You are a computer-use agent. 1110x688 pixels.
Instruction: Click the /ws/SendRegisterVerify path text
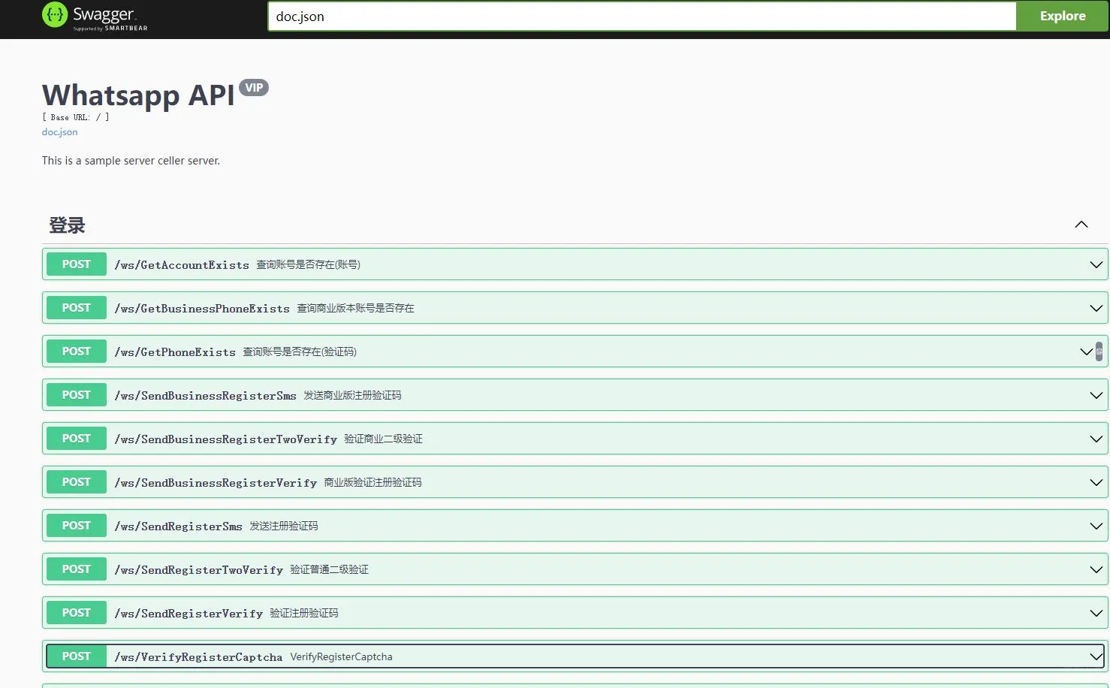189,614
